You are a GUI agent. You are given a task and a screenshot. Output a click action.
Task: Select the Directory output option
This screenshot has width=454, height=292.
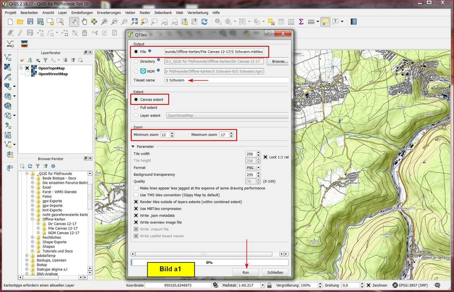coord(136,61)
